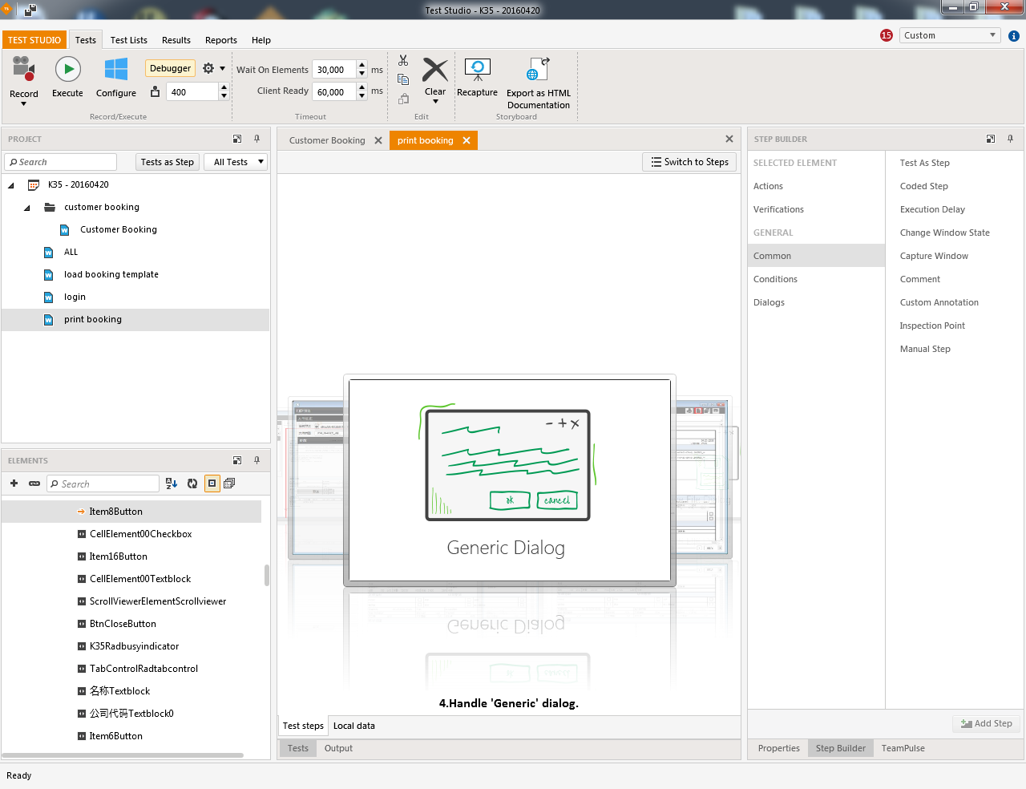Open the All Tests dropdown
Screen dimensions: 1026x789
[x=235, y=162]
